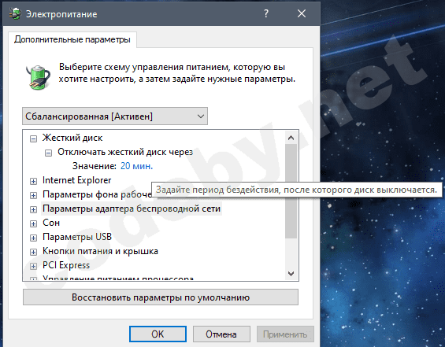445x347 pixels.
Task: Open the Сбалансированная [Активен] plan dropdown
Action: click(x=115, y=116)
